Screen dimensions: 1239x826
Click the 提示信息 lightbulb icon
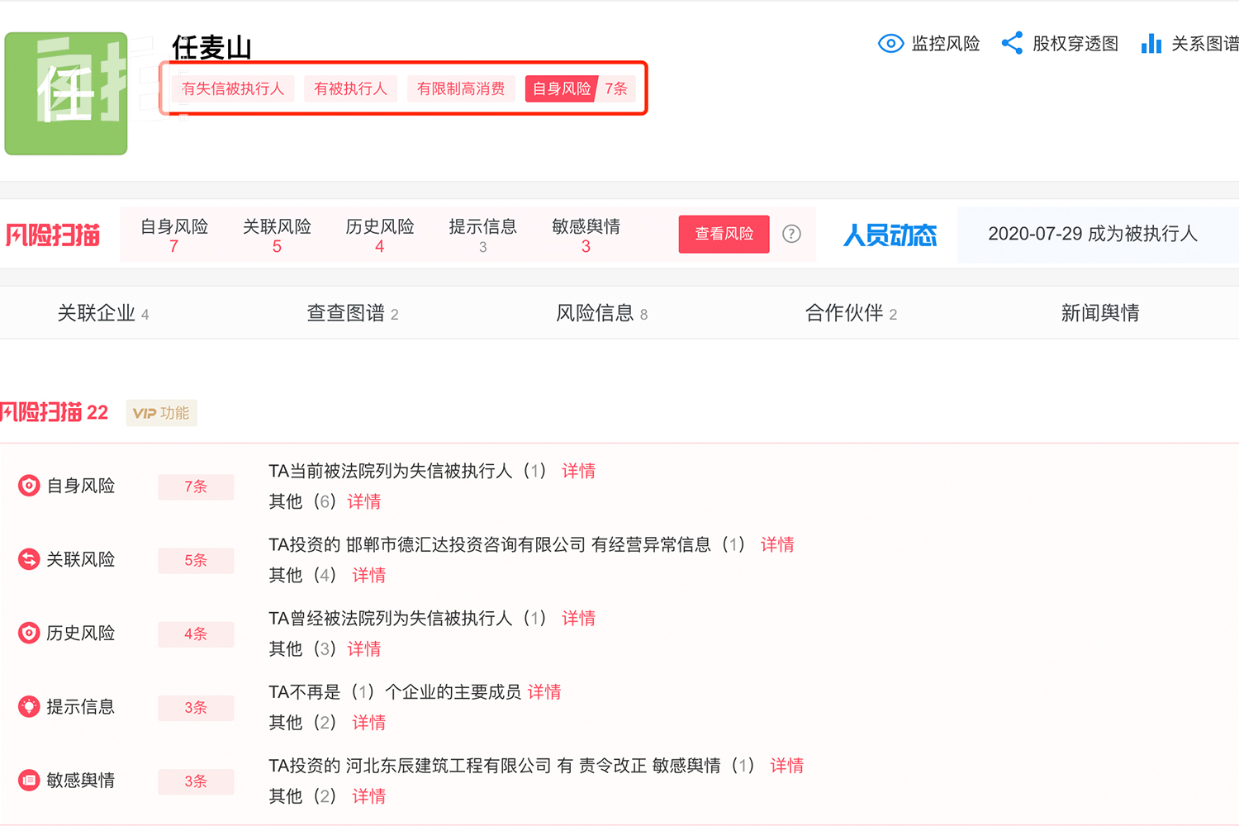coord(28,706)
